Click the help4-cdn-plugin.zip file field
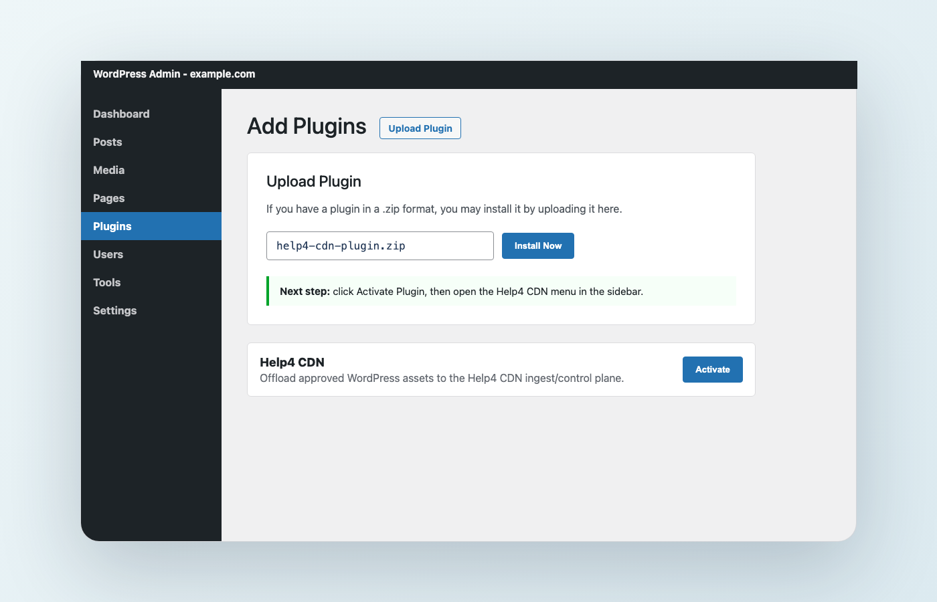The height and width of the screenshot is (602, 937). point(380,246)
